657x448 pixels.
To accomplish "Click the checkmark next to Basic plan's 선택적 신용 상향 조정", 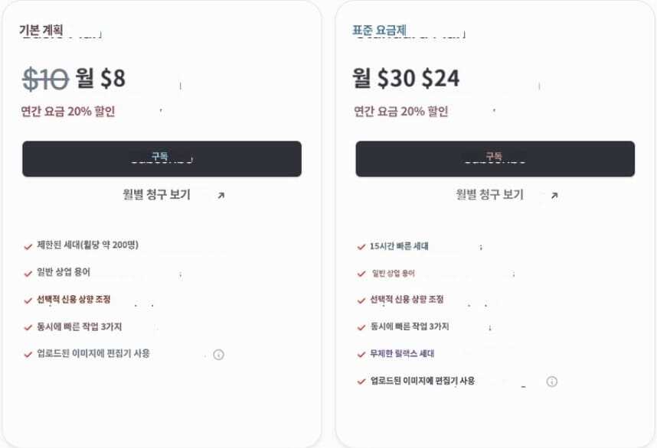I will 27,300.
